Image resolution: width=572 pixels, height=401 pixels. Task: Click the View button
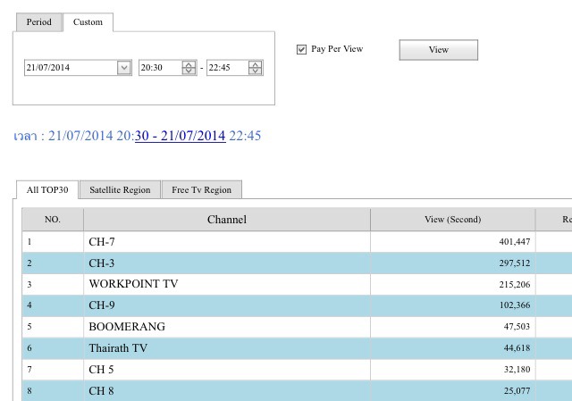[439, 50]
